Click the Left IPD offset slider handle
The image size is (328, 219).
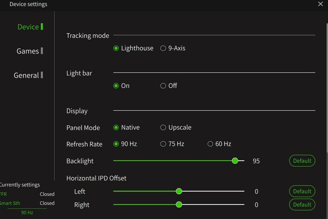179,191
